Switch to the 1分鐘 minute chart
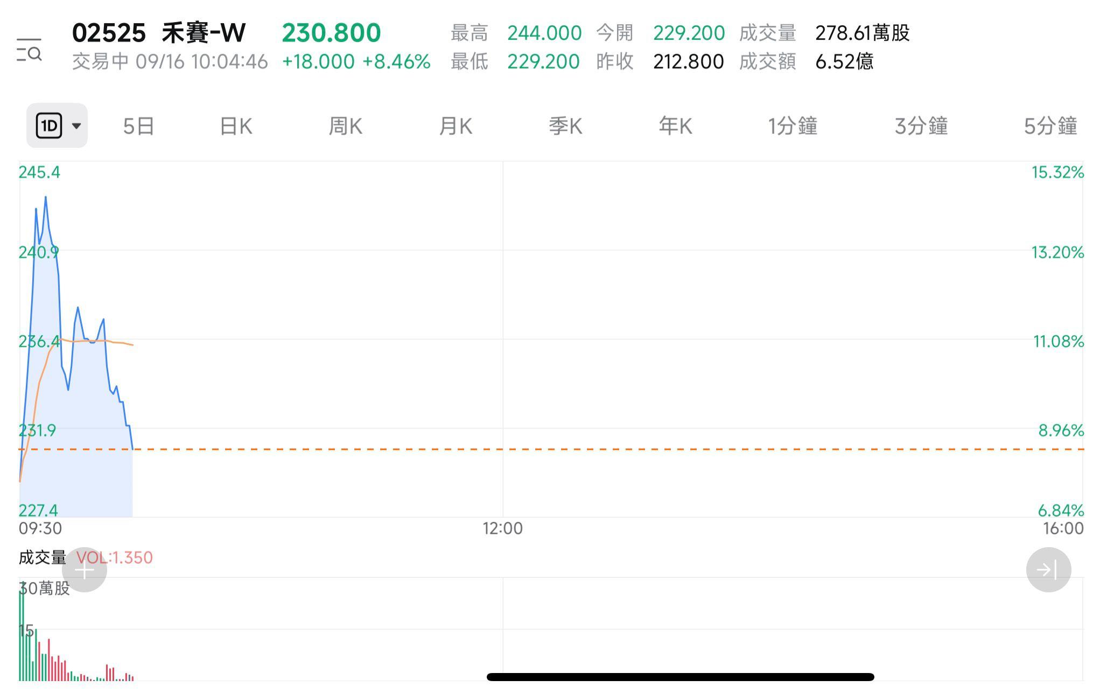The image size is (1093, 694). point(793,125)
